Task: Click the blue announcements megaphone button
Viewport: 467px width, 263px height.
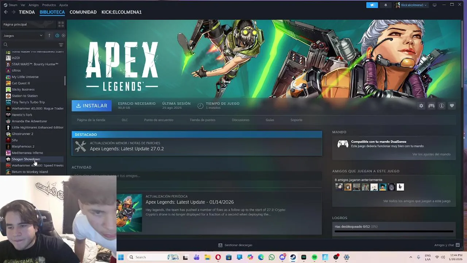Action: pos(372,5)
